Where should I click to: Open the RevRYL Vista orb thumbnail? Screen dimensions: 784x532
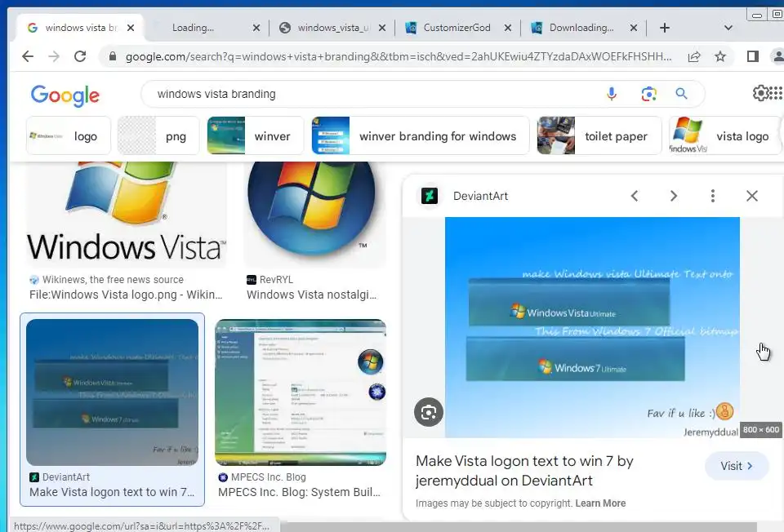click(315, 215)
